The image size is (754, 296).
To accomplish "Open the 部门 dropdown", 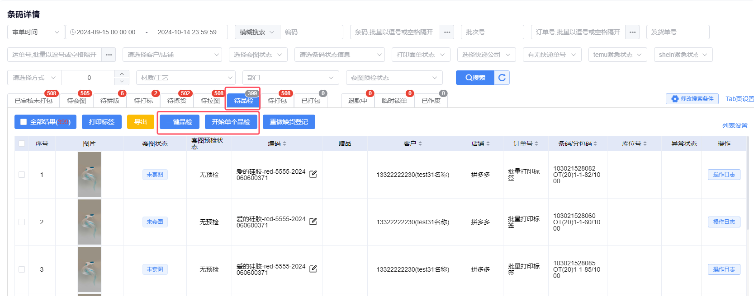I will (x=291, y=78).
